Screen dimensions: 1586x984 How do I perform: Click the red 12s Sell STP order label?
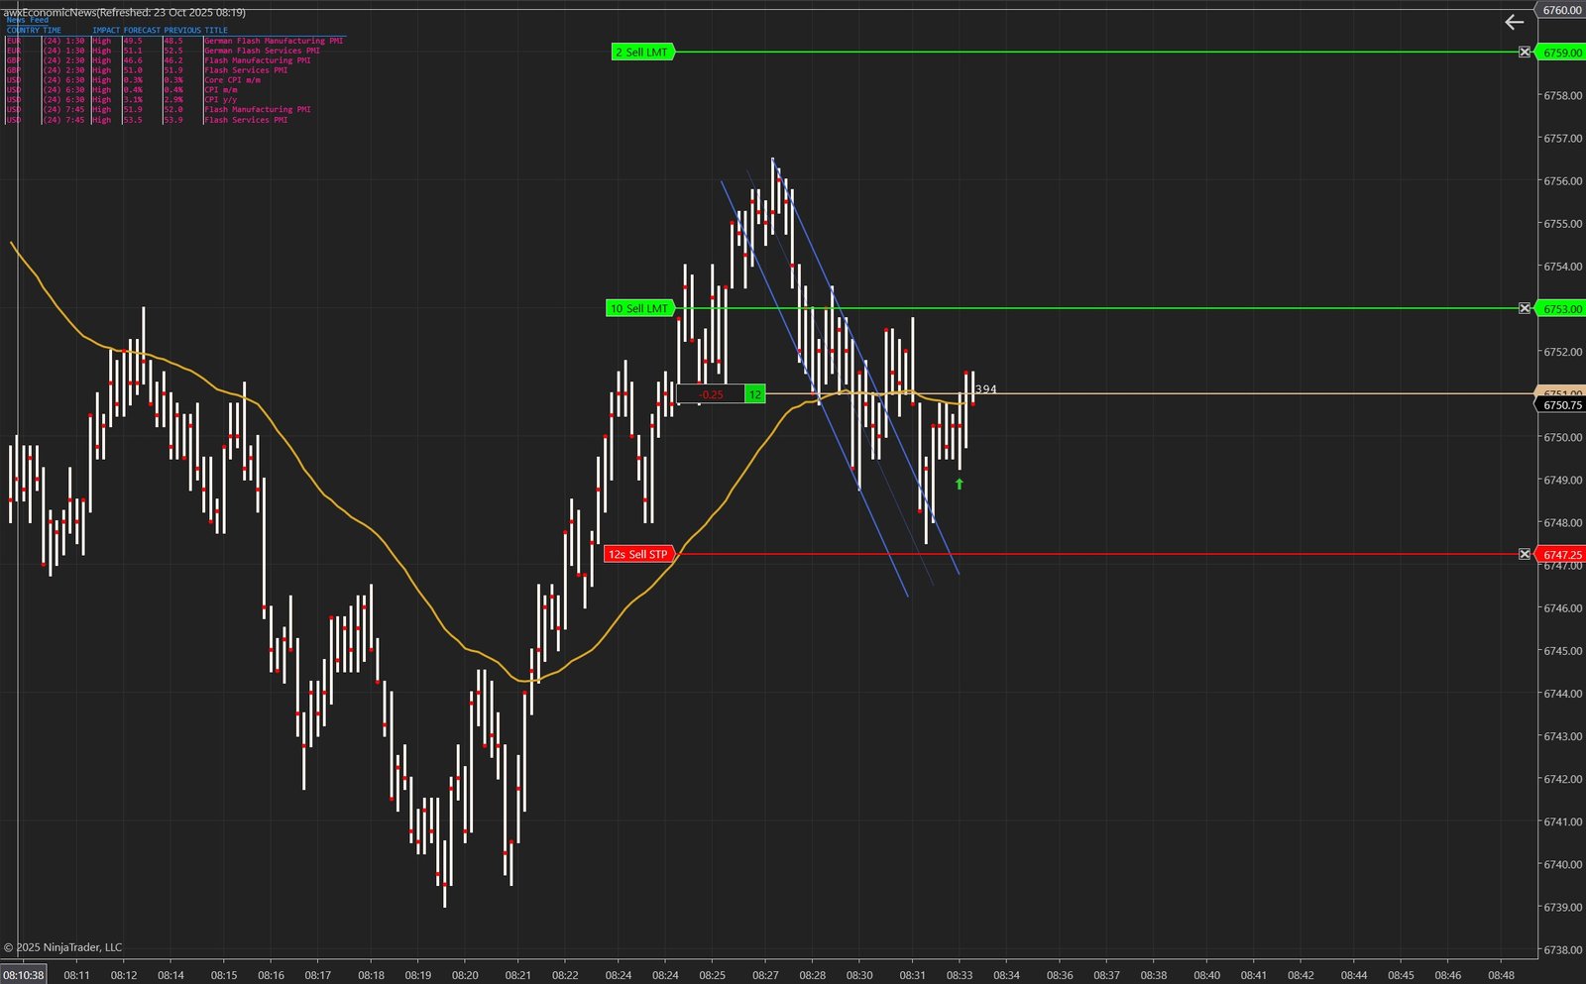coord(638,554)
